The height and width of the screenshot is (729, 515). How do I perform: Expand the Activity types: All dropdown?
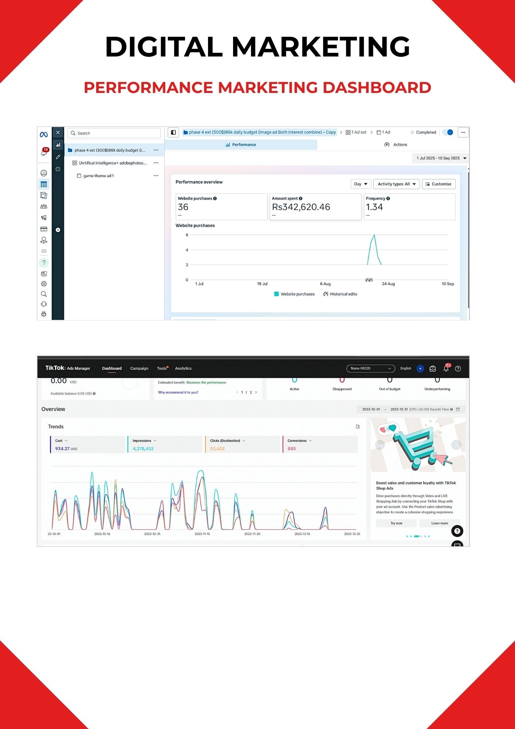coord(396,184)
